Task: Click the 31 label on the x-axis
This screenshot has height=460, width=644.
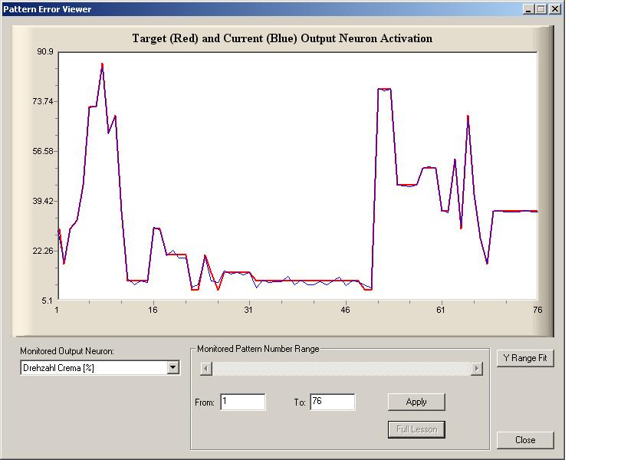Action: click(x=248, y=310)
